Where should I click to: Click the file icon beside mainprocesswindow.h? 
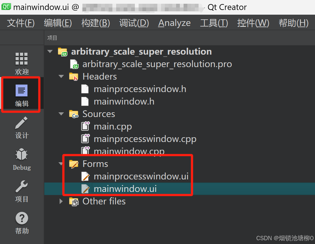(85, 89)
